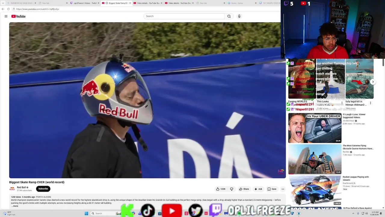Go to YouTube home via logo

(x=18, y=16)
